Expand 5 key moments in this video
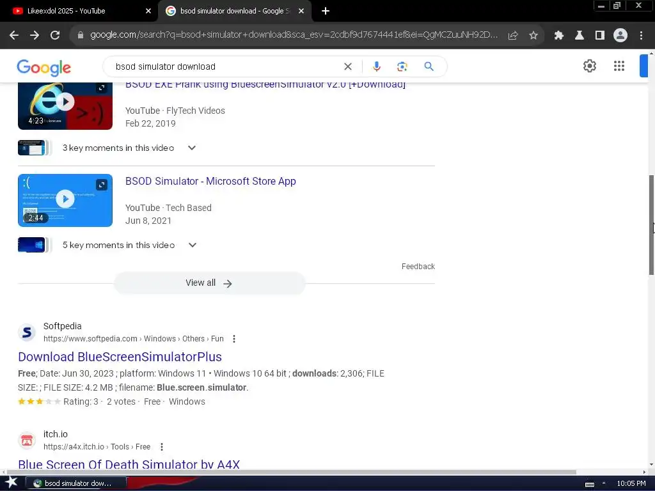Image resolution: width=655 pixels, height=491 pixels. click(x=193, y=245)
